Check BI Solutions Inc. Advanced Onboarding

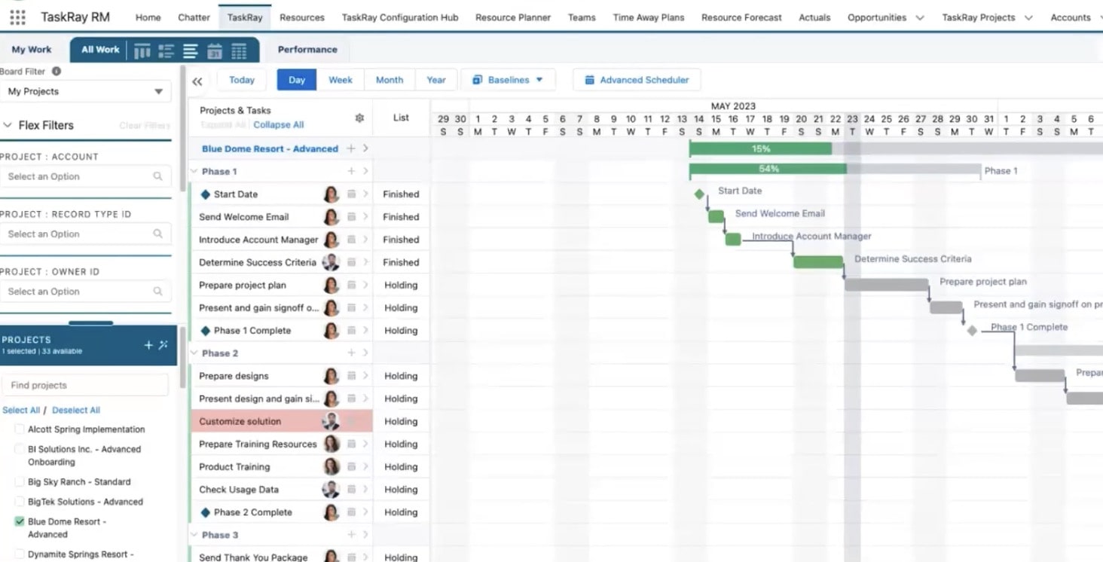tap(20, 449)
